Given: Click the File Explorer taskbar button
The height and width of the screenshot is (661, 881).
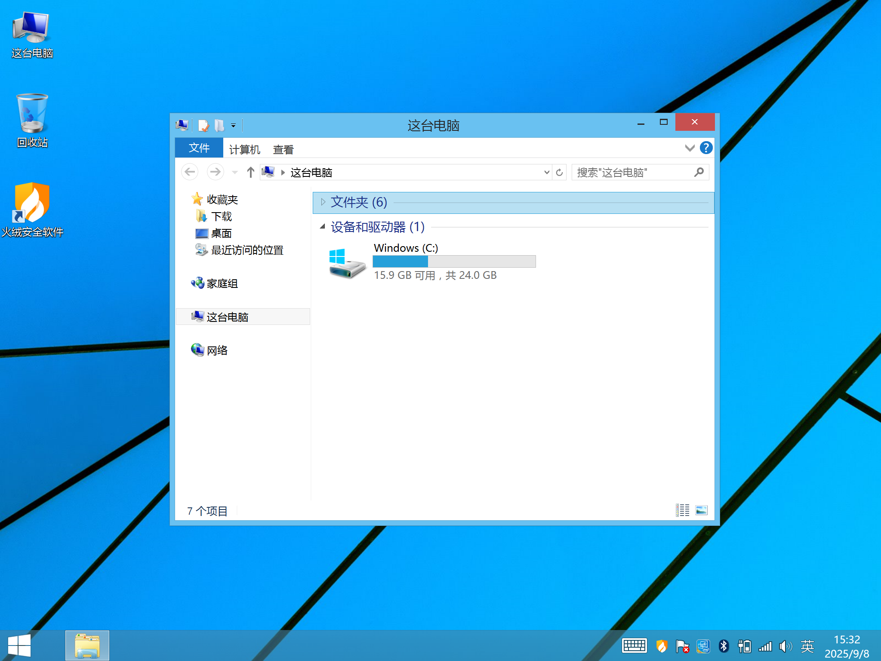Looking at the screenshot, I should (x=87, y=645).
